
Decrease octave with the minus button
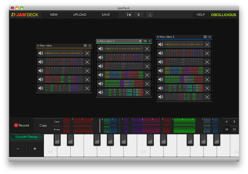pyautogui.click(x=18, y=149)
